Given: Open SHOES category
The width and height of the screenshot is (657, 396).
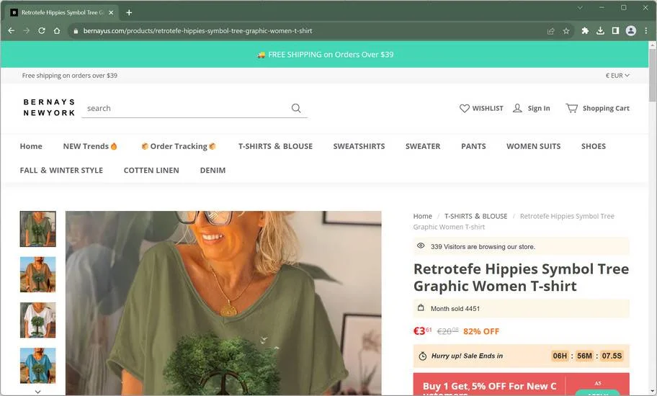Looking at the screenshot, I should pyautogui.click(x=594, y=146).
